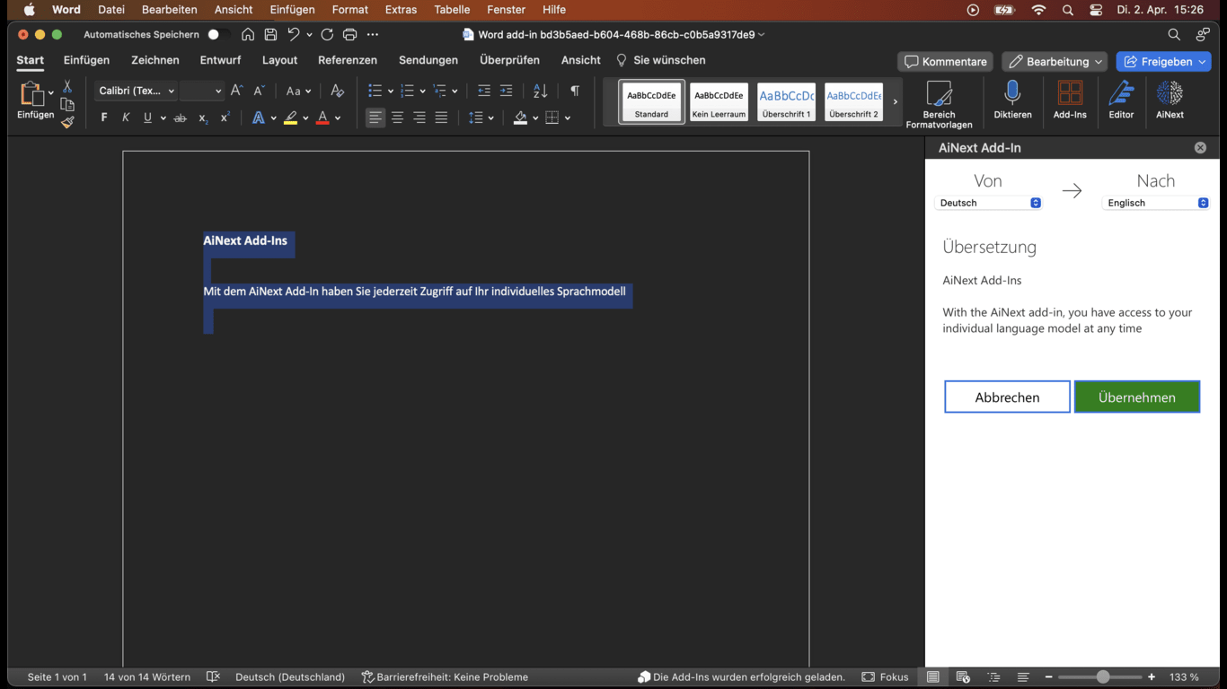
Task: Open the Add-Ins gallery
Action: coord(1070,100)
